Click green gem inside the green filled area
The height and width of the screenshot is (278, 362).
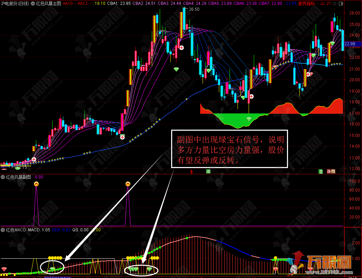tap(249, 119)
